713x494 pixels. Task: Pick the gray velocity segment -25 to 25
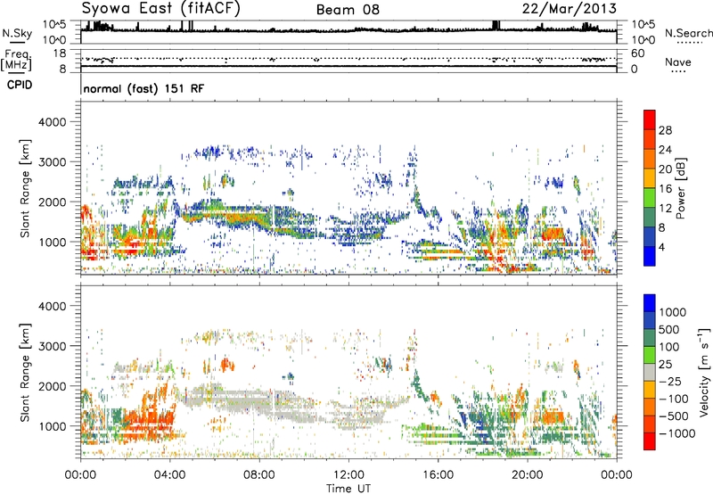coord(650,373)
